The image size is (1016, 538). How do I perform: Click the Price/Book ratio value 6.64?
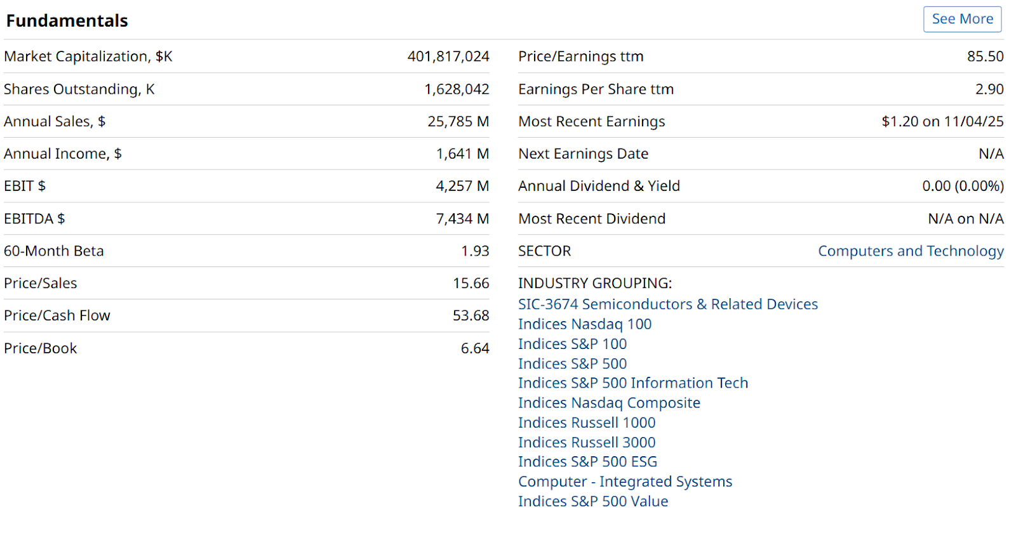(x=475, y=348)
